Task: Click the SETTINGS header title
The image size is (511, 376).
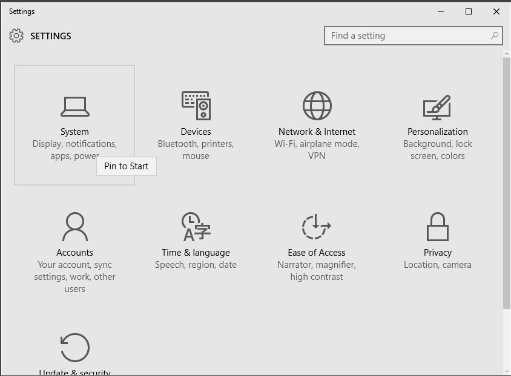Action: click(50, 36)
